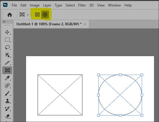Close the Untitled-1 document tab
This screenshot has width=159, height=122.
[85, 24]
